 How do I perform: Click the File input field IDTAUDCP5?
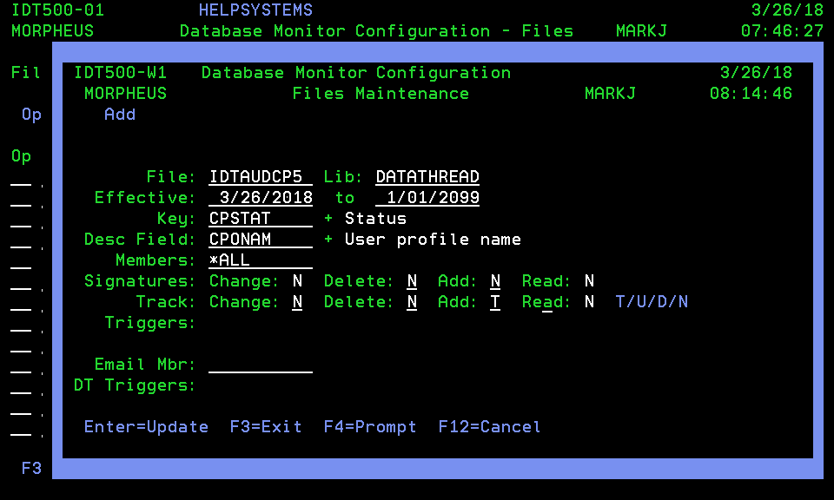point(261,177)
